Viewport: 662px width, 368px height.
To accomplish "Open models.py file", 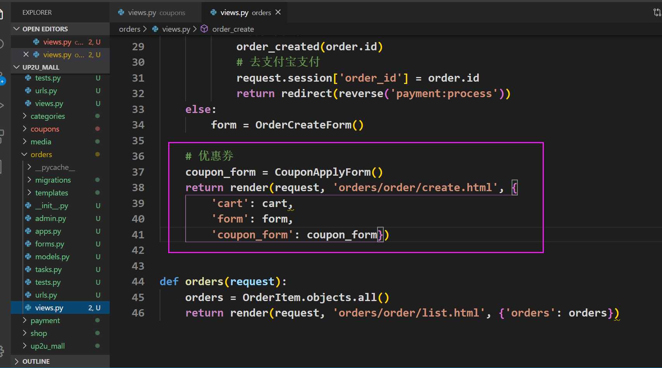I will pos(60,257).
